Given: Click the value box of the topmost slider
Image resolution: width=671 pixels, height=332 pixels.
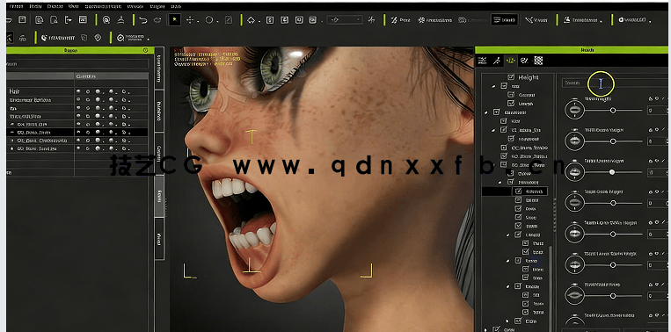Looking at the screenshot, I should [x=657, y=111].
